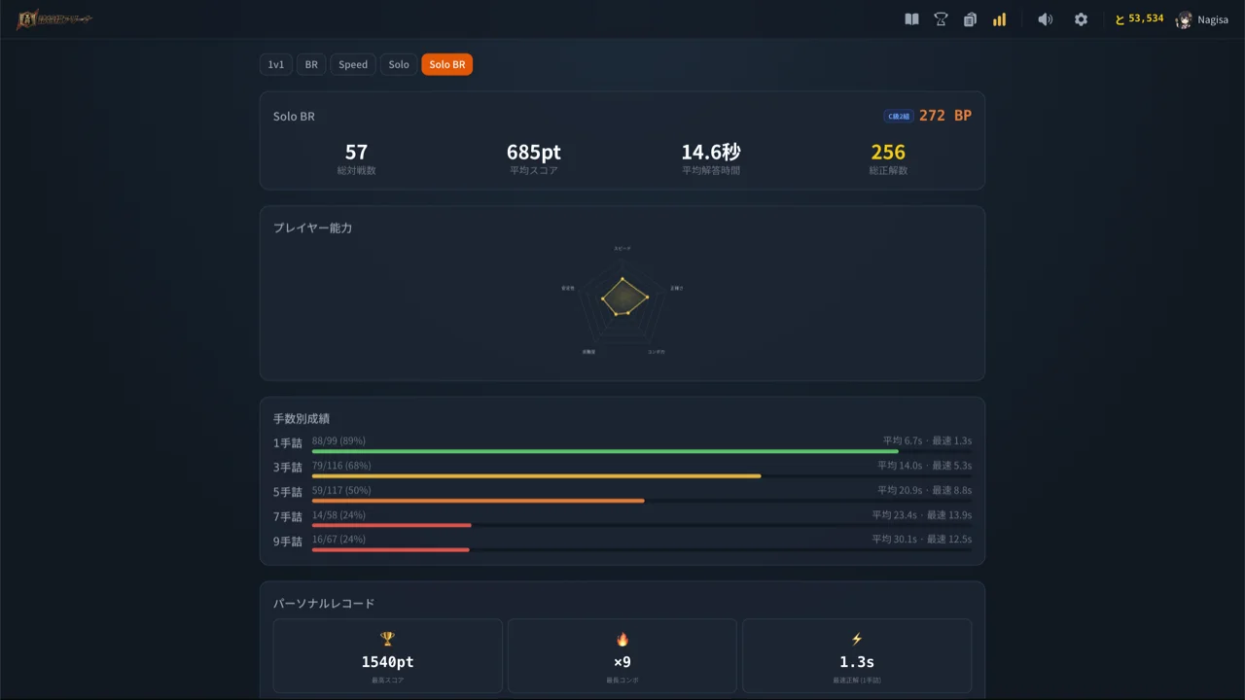Image resolution: width=1245 pixels, height=700 pixels.
Task: Mute sound with the speaker icon
Action: [1046, 19]
